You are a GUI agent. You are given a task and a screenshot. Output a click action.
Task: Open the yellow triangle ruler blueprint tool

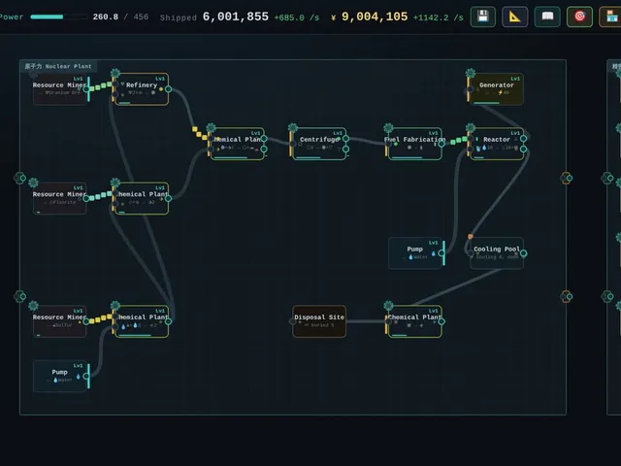click(x=515, y=17)
